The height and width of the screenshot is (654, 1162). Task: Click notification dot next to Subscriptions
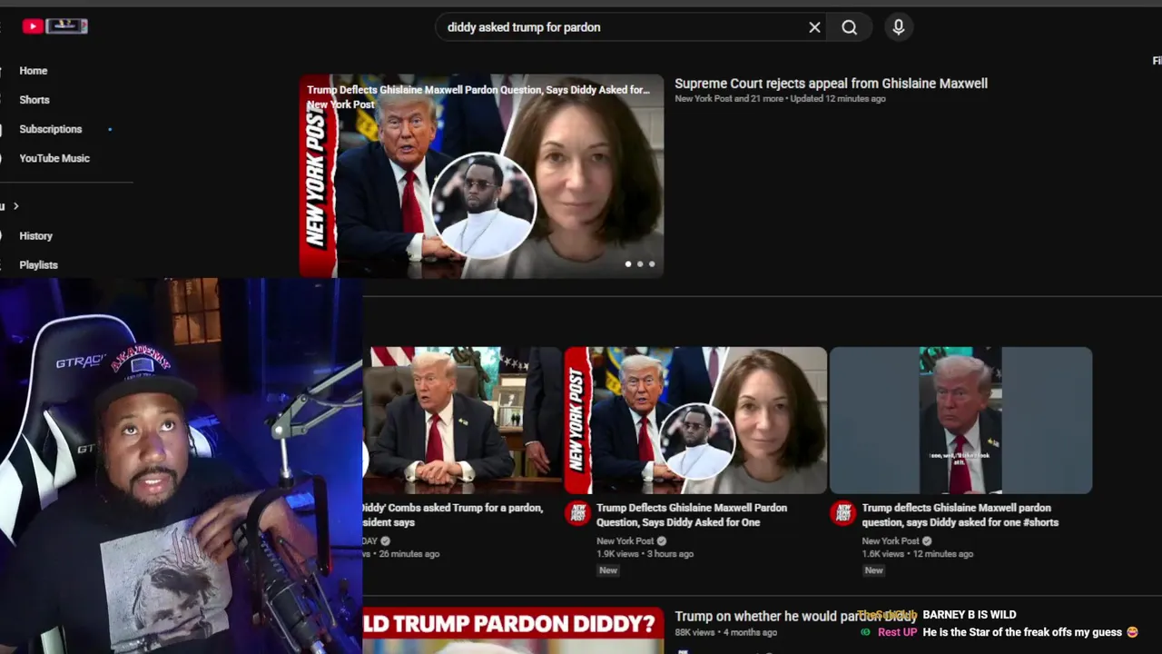110,129
